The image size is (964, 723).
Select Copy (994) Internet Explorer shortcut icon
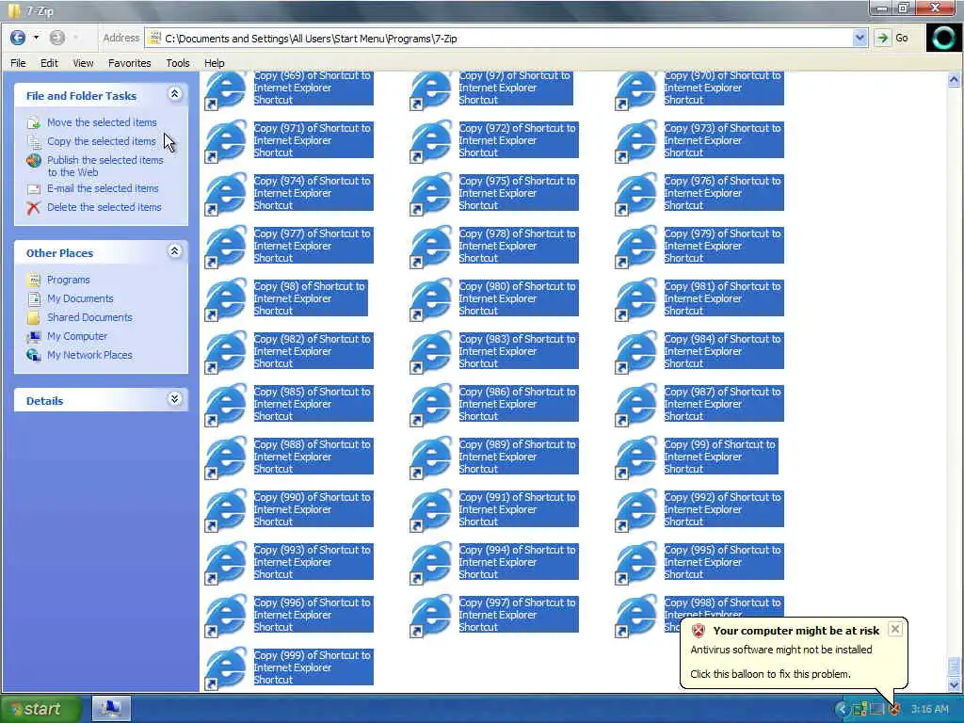pos(430,565)
